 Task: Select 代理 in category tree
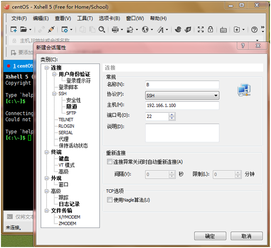click(x=63, y=139)
